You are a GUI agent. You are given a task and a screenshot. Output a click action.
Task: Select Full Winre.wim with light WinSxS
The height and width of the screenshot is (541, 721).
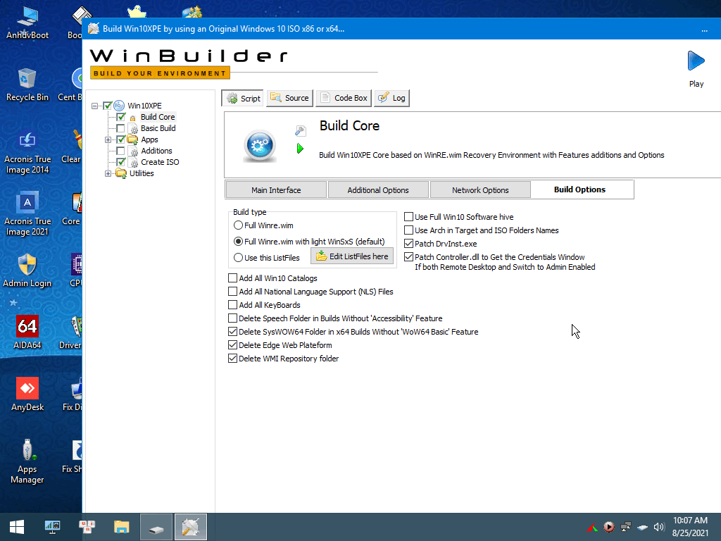pos(238,242)
